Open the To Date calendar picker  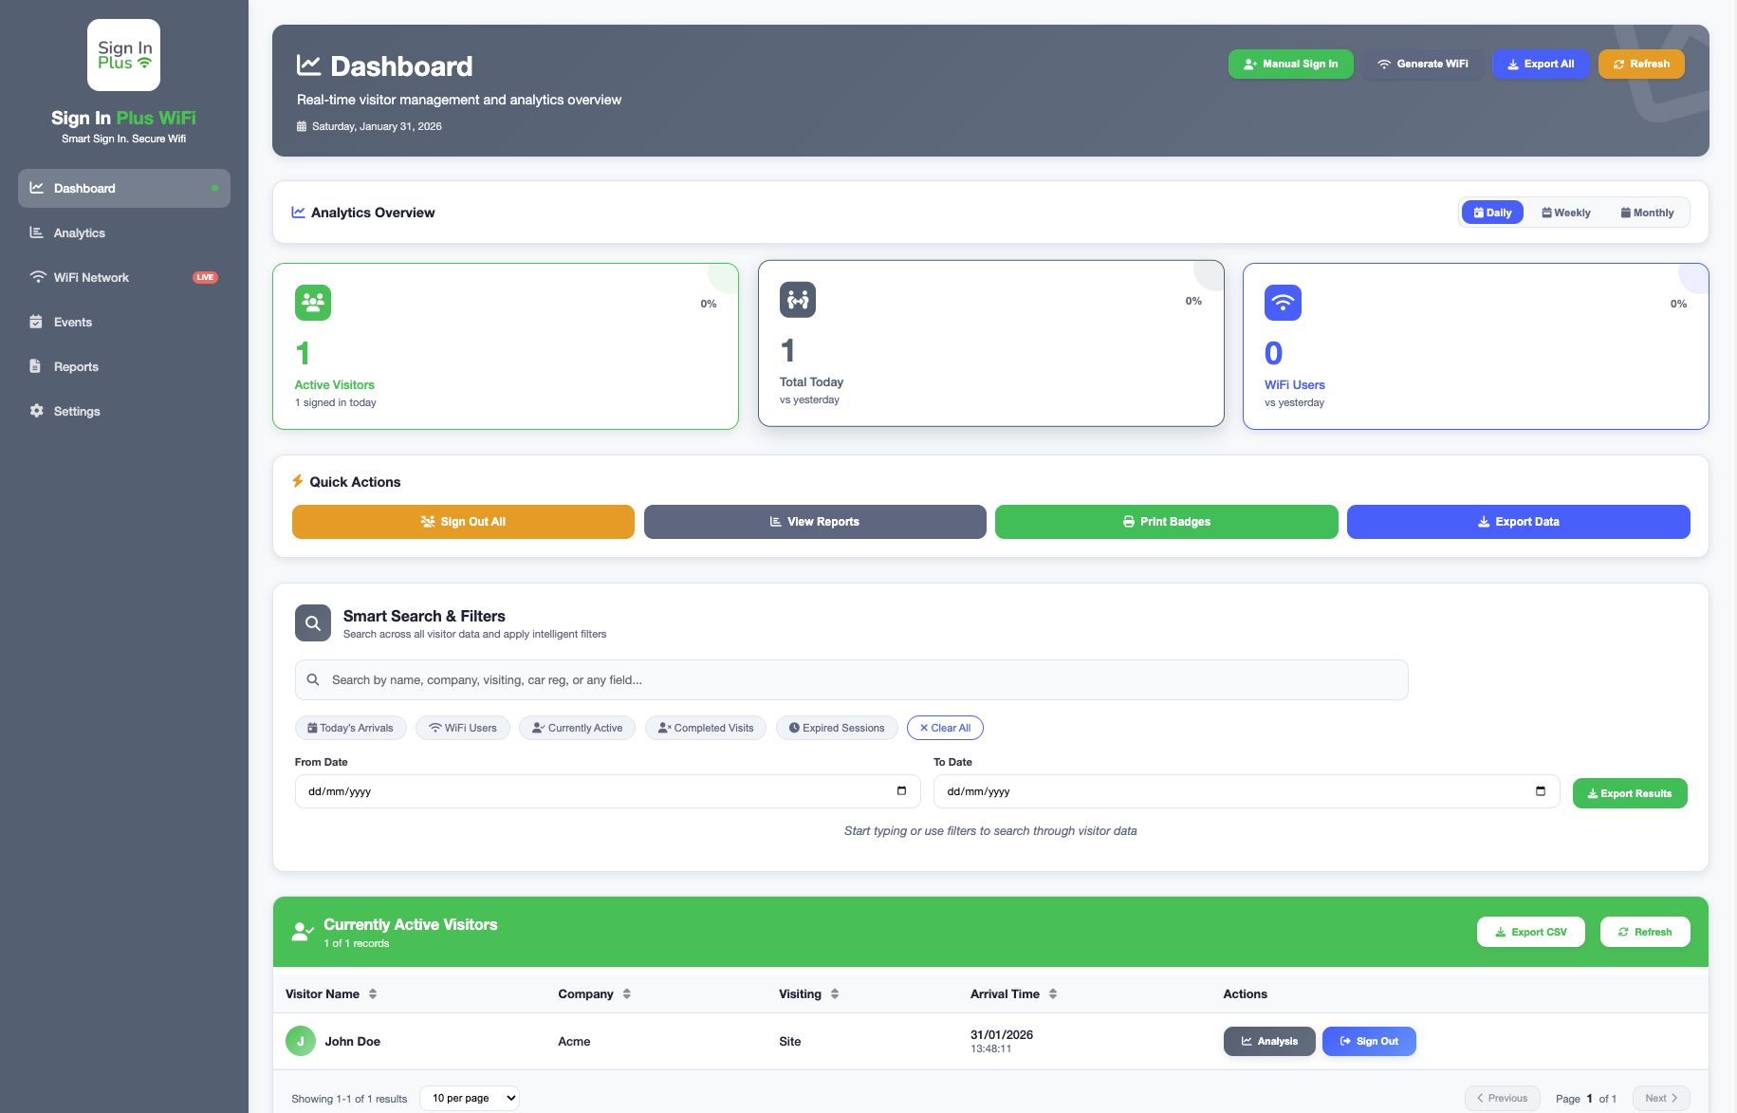pyautogui.click(x=1539, y=790)
